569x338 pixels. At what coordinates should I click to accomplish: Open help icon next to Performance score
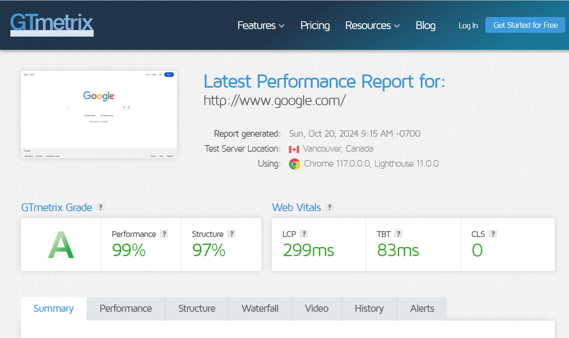[x=164, y=234]
